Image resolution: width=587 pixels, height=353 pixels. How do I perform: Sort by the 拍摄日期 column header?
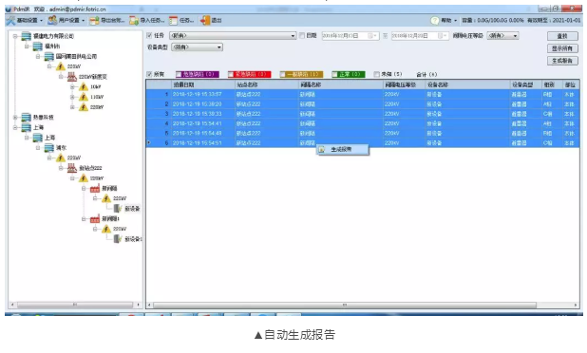(x=203, y=84)
